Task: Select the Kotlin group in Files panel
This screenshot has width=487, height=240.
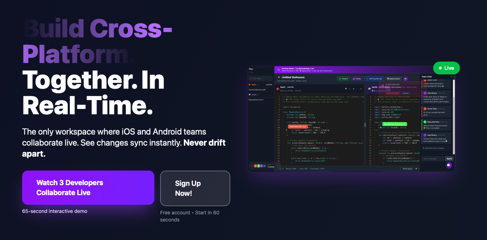Action: pyautogui.click(x=262, y=95)
